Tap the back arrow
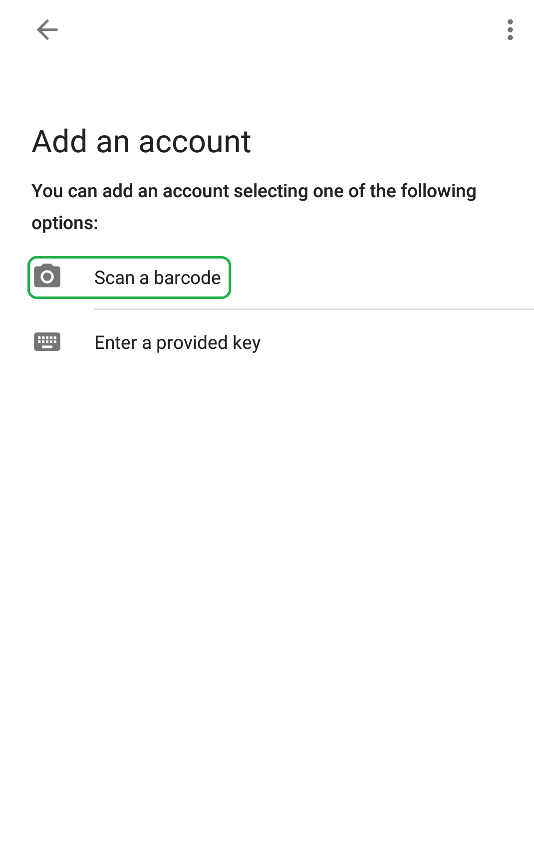This screenshot has width=534, height=853. pyautogui.click(x=47, y=30)
